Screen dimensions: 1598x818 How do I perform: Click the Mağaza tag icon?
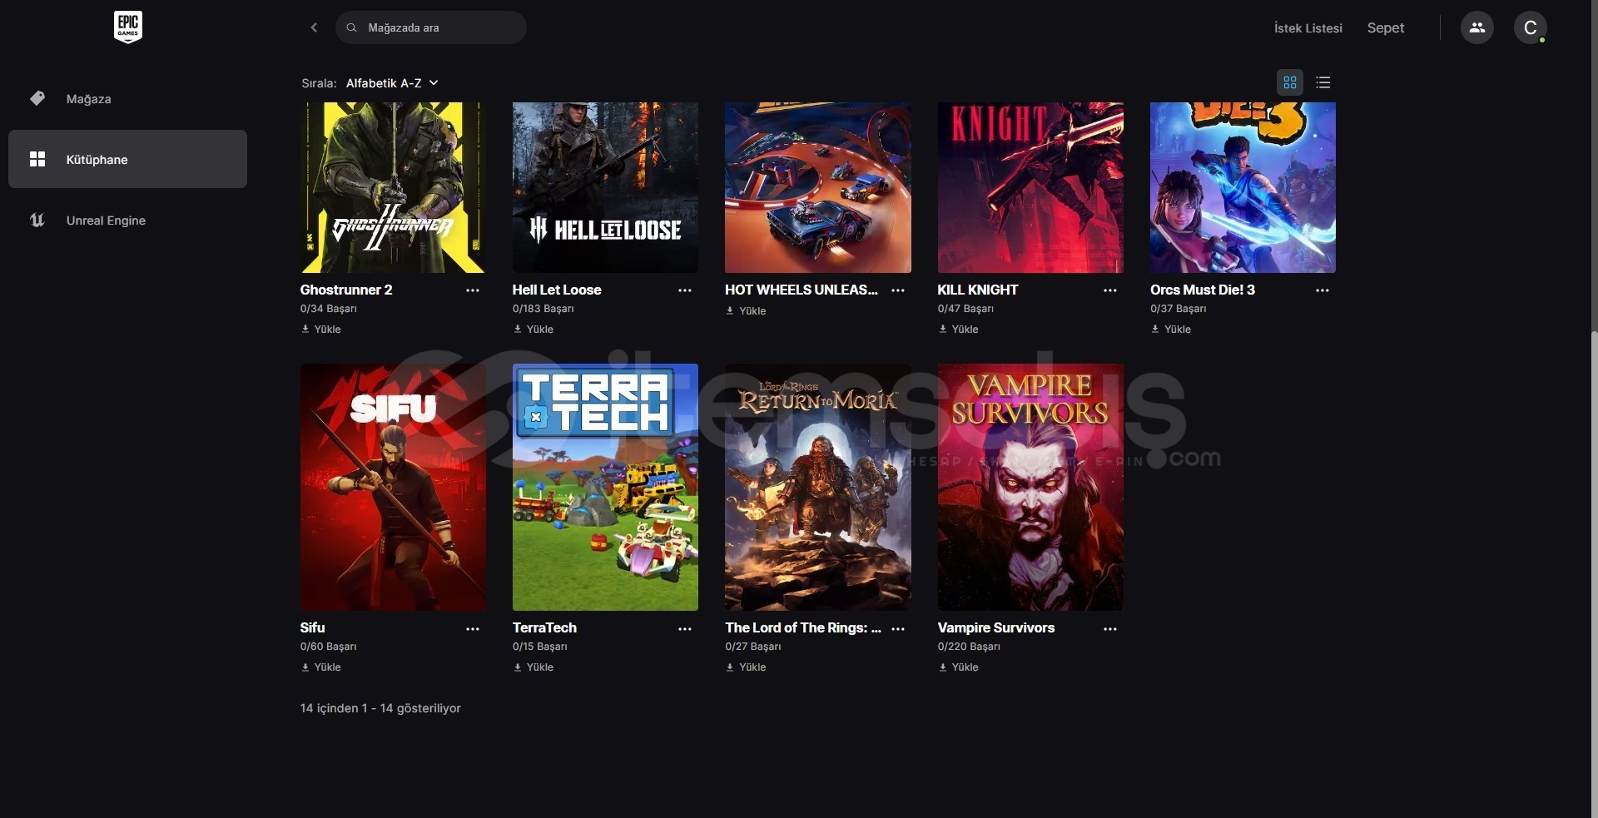(x=37, y=98)
